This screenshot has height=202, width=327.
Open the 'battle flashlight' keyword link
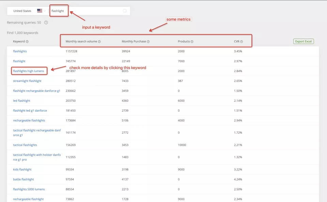tap(24, 179)
